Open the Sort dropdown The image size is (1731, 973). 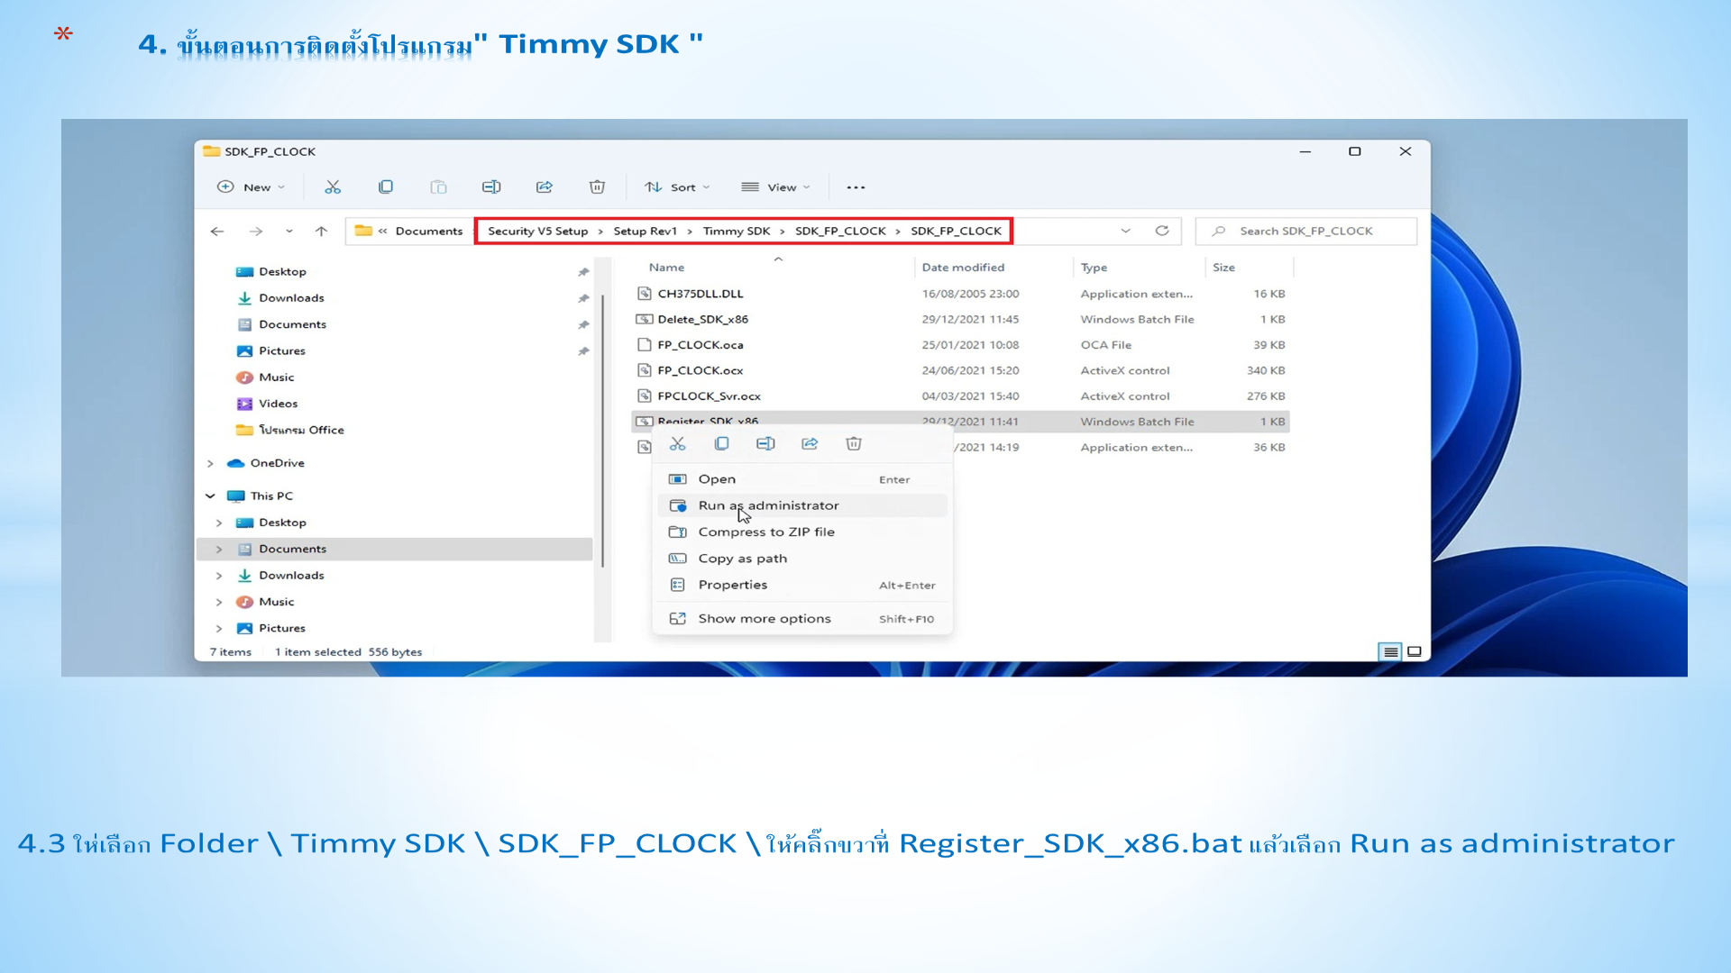click(677, 187)
